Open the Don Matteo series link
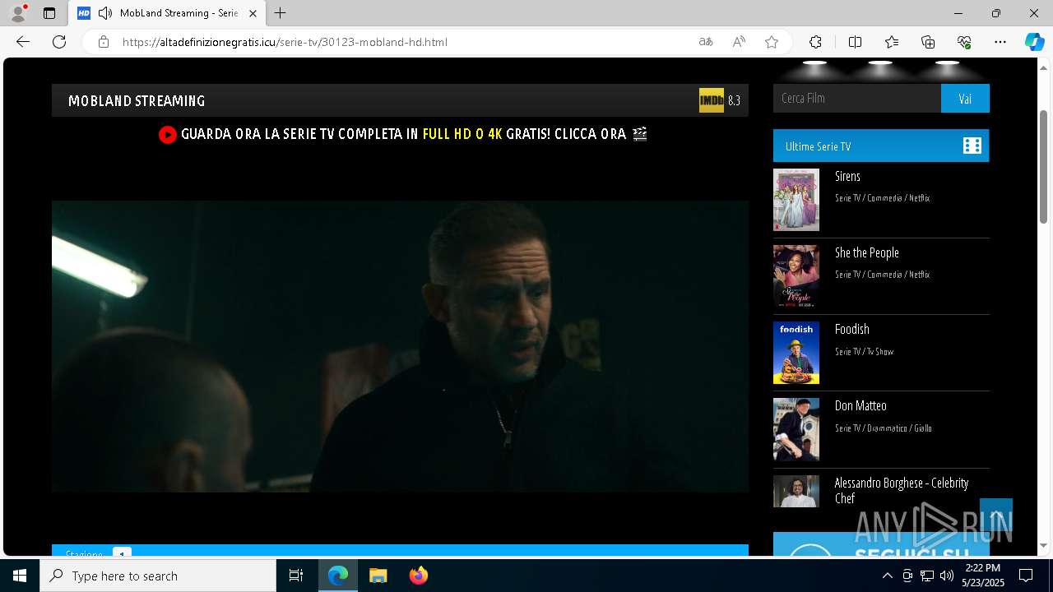 click(x=860, y=405)
